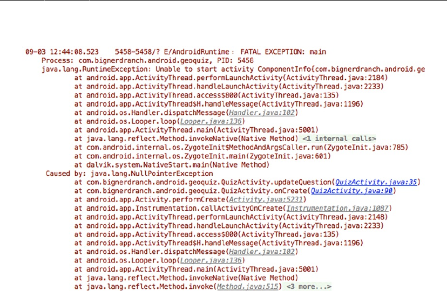Follow the Instrumentation.java:1087 source link
447x291 pixels.
coord(337,208)
